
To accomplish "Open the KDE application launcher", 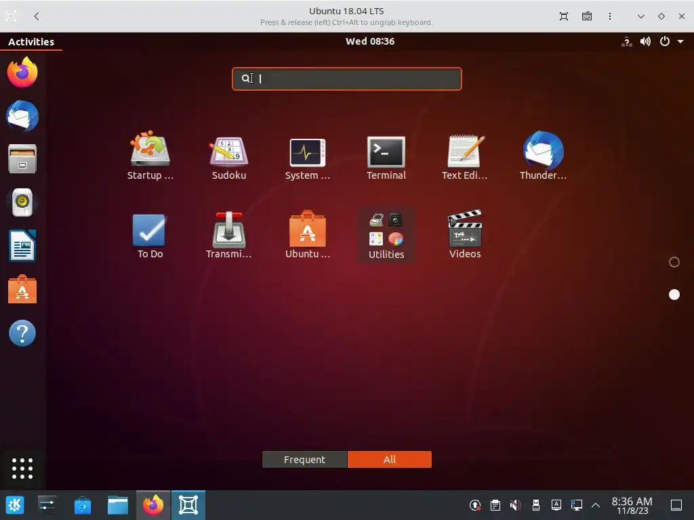I will coord(15,505).
